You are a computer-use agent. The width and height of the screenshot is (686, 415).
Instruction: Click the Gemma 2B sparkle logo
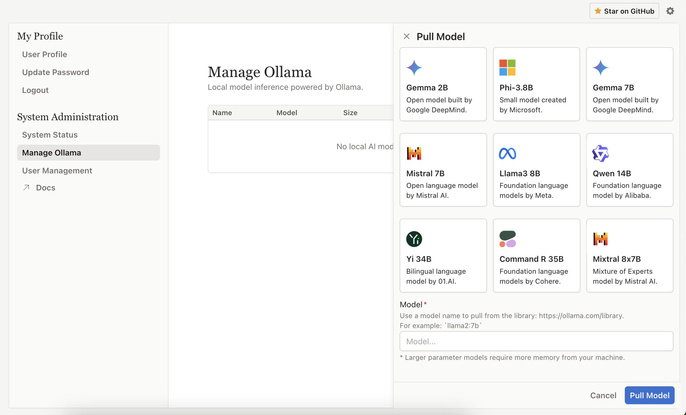(x=414, y=68)
